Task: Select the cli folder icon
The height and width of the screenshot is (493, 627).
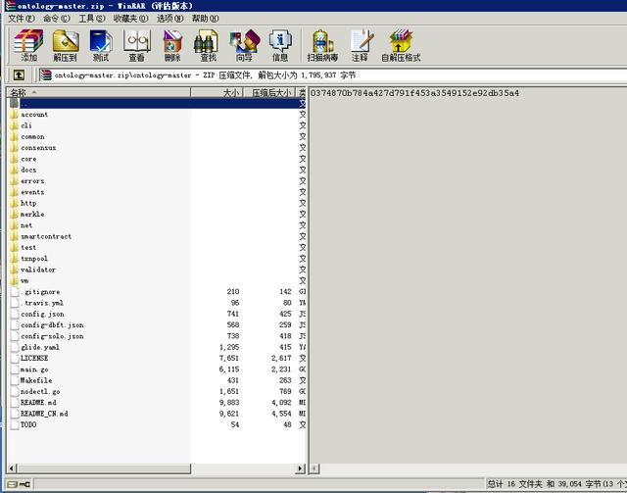Action: (x=15, y=125)
